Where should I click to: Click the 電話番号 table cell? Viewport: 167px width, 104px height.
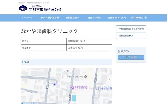44,48
